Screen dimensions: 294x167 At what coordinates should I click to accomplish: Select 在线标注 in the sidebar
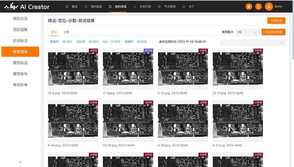point(20,40)
